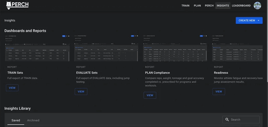View the EVALUATE Sets report

pos(81,91)
